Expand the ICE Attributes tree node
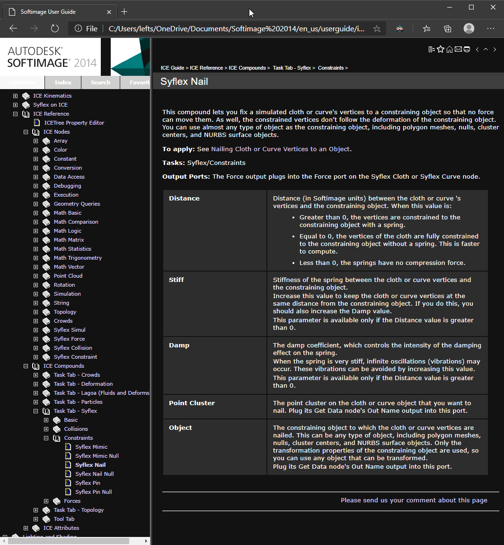The width and height of the screenshot is (504, 545). click(x=26, y=528)
